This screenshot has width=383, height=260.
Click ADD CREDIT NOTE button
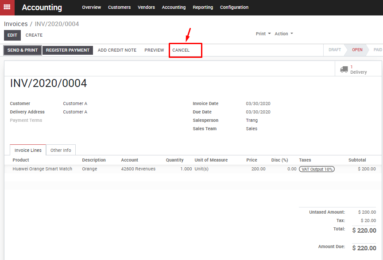point(117,50)
